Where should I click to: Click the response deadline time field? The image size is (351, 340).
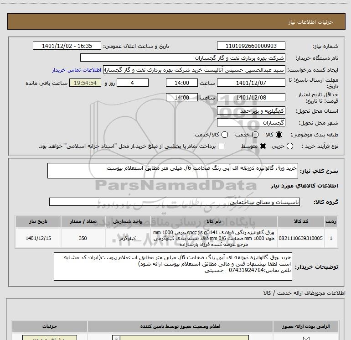pos(182,83)
